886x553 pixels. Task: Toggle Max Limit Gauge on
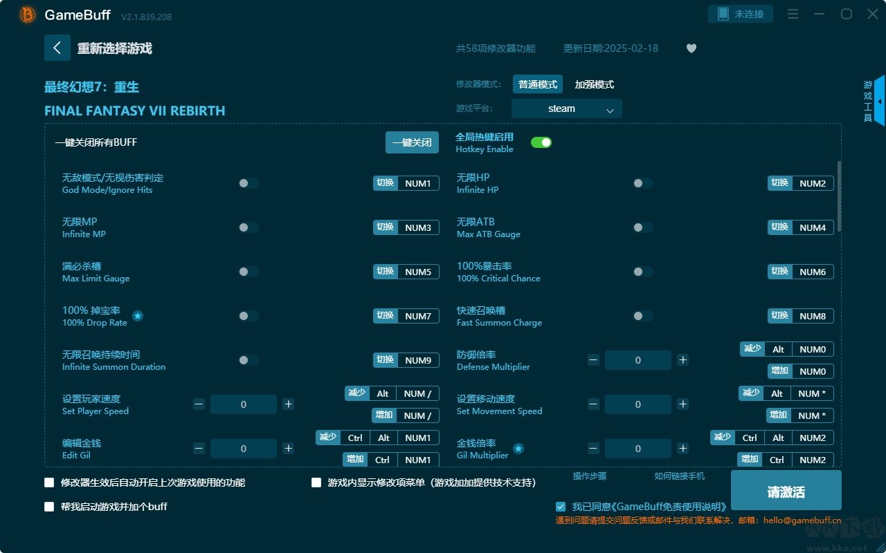point(248,272)
